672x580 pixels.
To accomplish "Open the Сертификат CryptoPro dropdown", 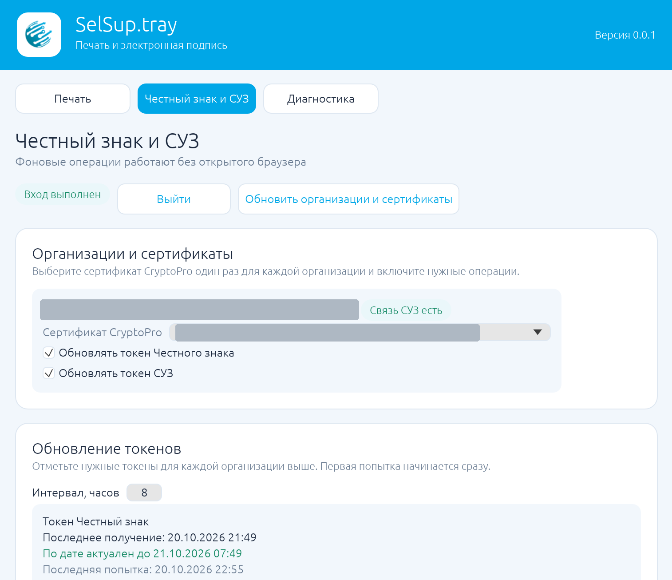I will tap(360, 332).
